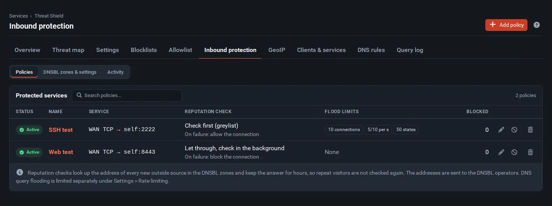Open the GeoIP tab

277,50
